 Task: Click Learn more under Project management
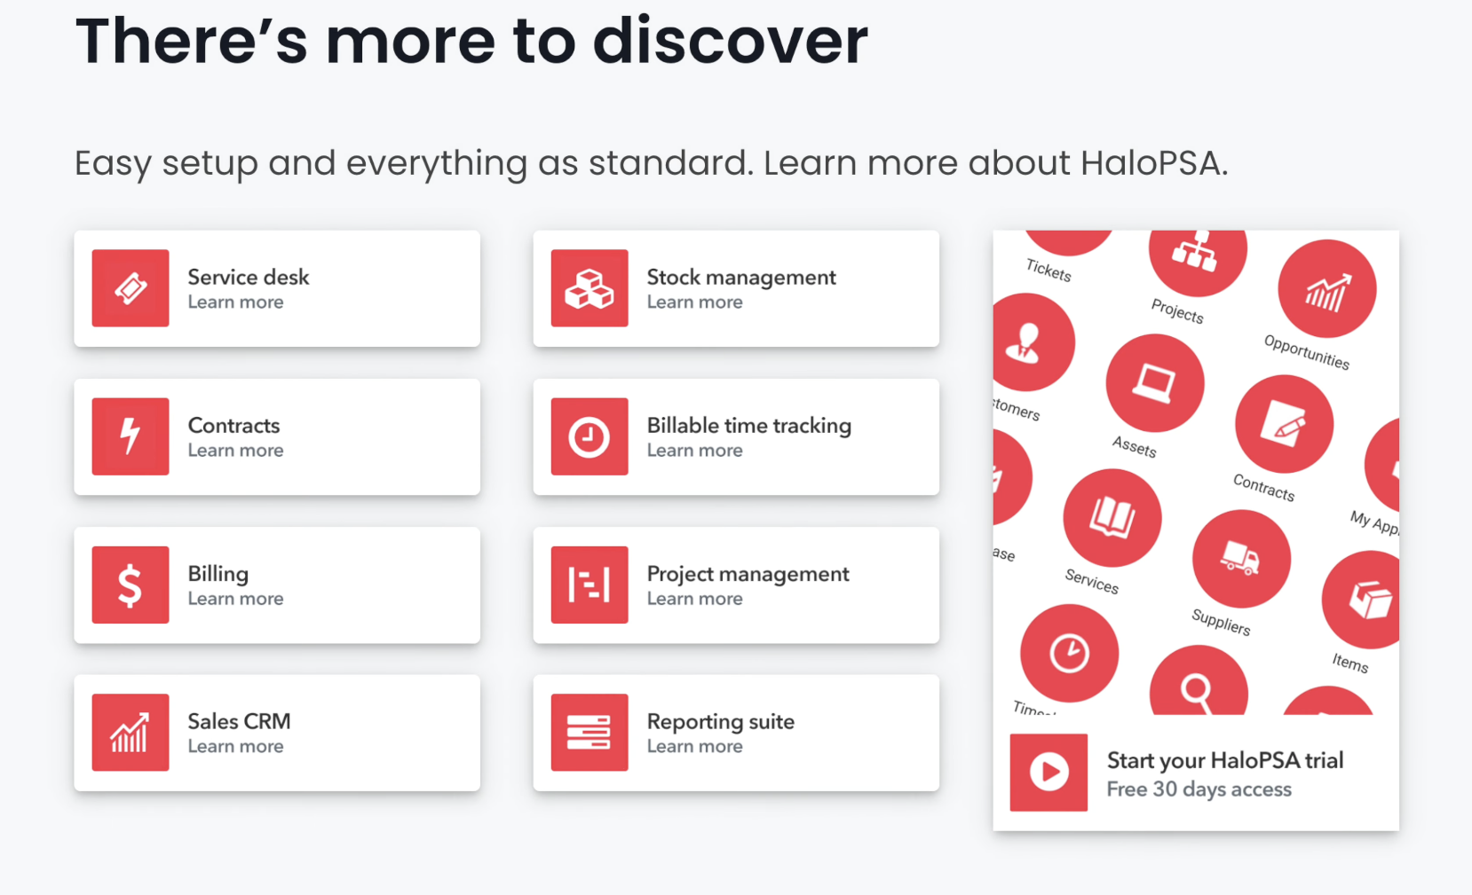pos(694,599)
